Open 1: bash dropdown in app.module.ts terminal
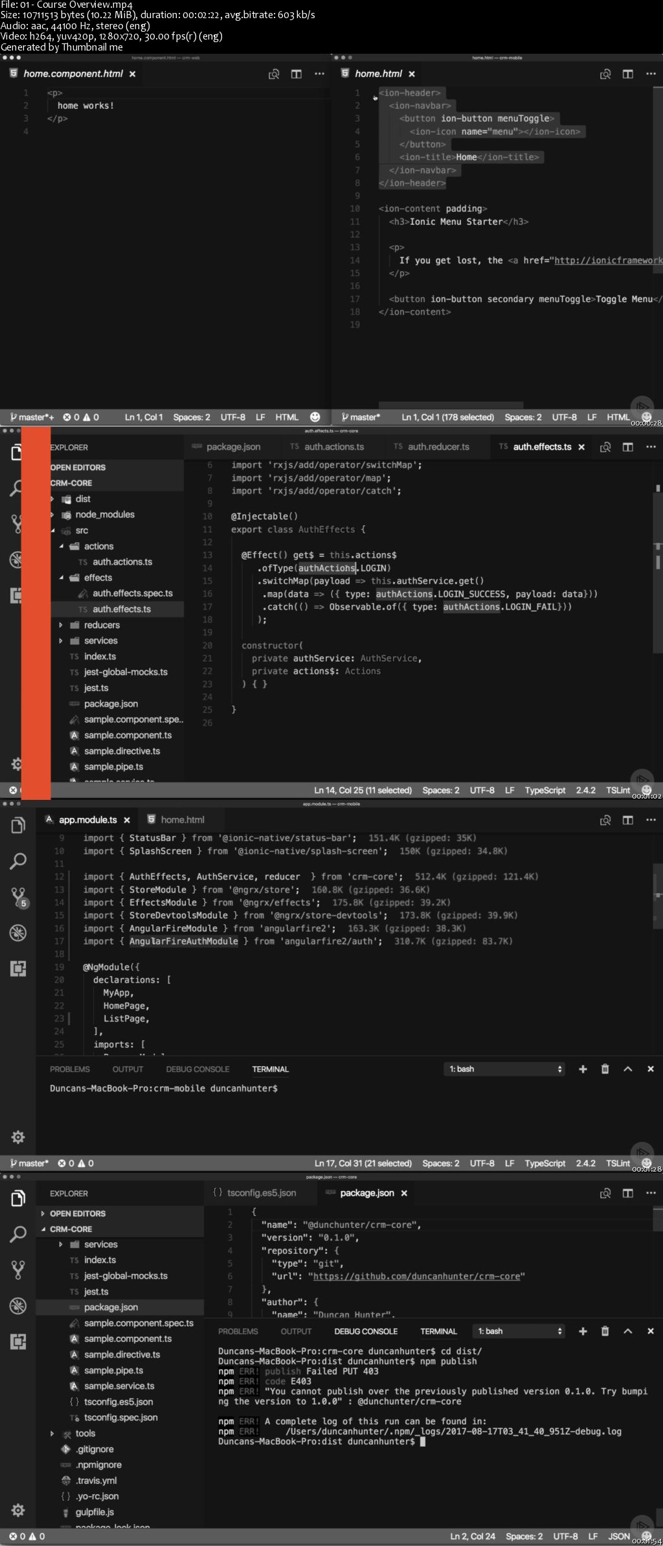The image size is (663, 1546). (505, 1069)
